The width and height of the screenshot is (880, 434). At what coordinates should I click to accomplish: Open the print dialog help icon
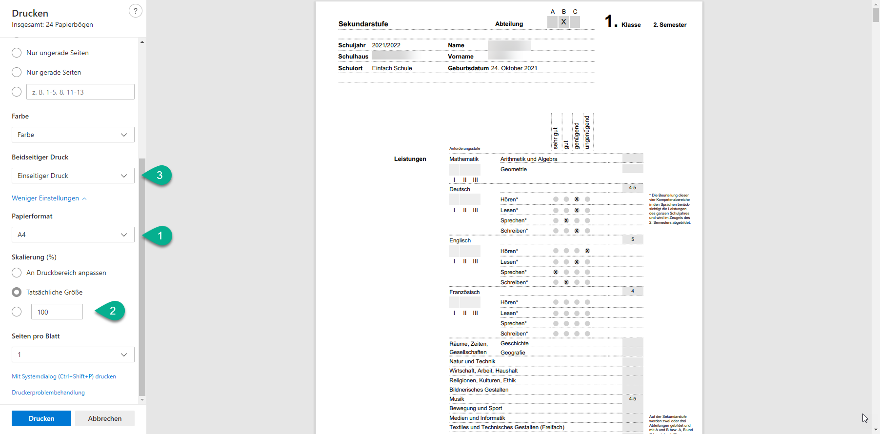136,11
